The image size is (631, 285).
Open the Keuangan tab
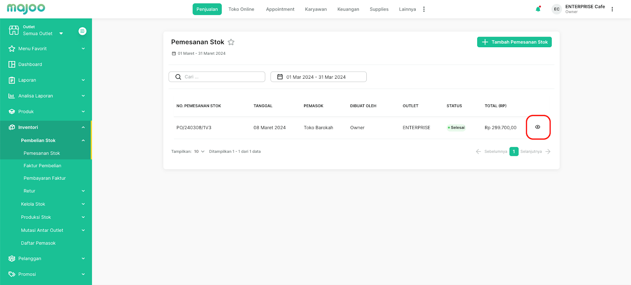[x=348, y=9]
